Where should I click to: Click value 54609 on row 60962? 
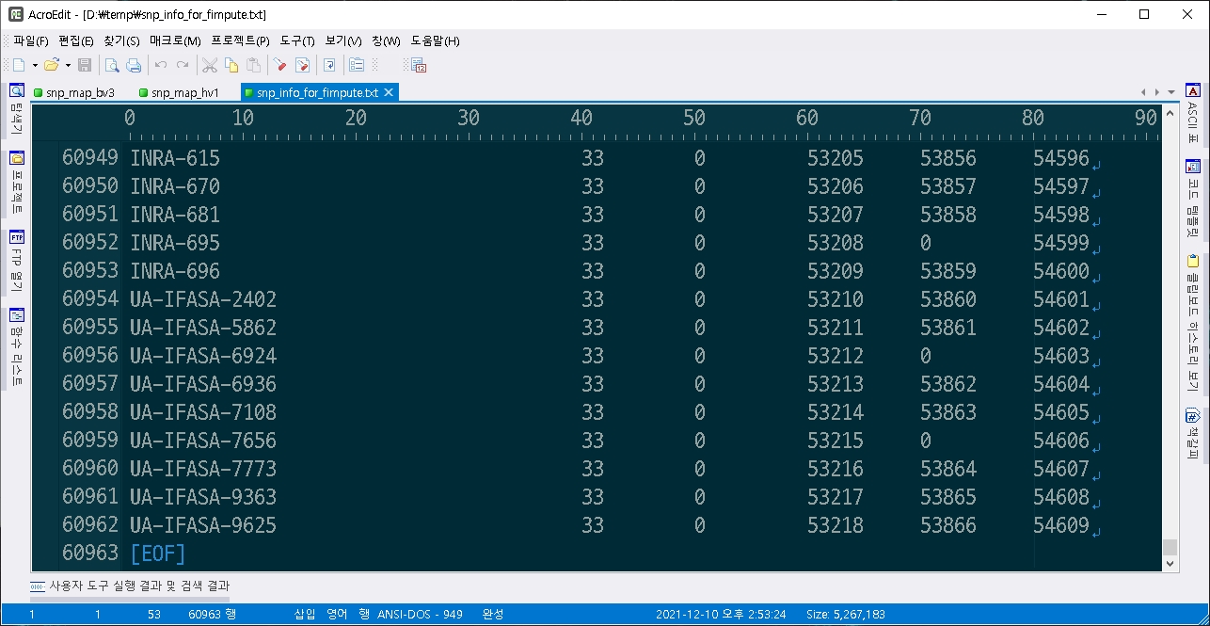click(x=1061, y=525)
